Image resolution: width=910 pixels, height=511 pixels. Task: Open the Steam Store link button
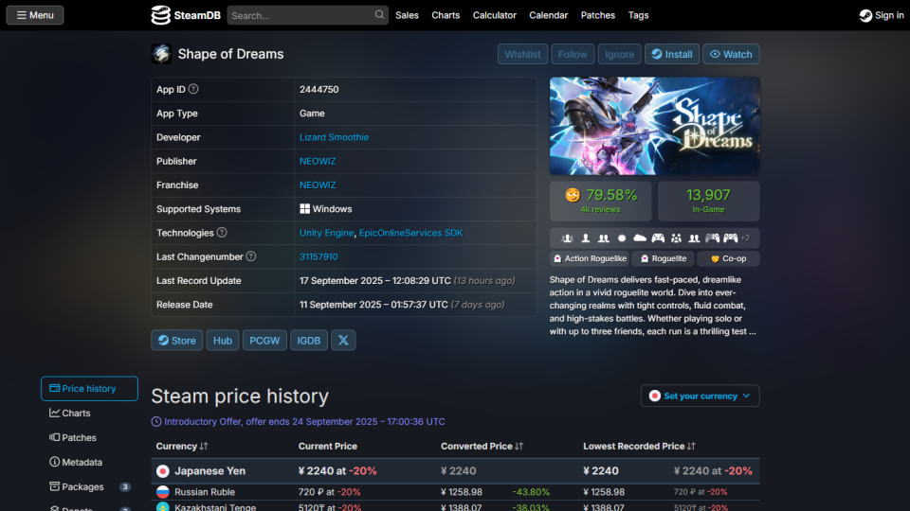coord(177,340)
